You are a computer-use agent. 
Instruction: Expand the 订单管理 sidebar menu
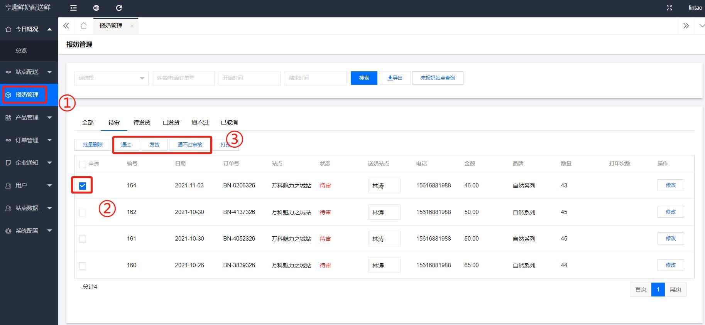click(x=29, y=140)
